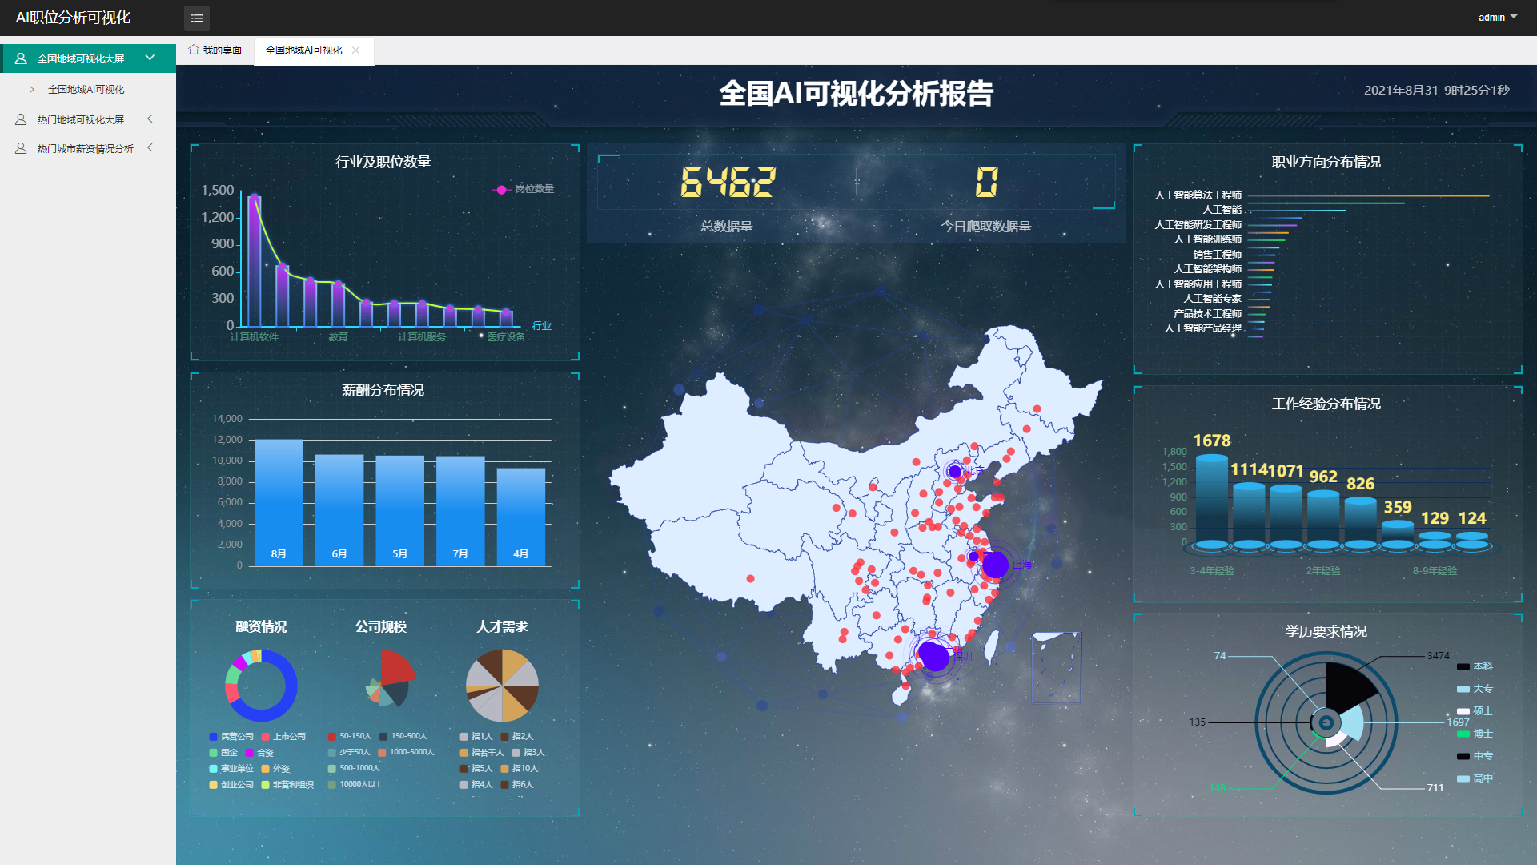
Task: Click the 8月 salary bar
Action: 279,502
